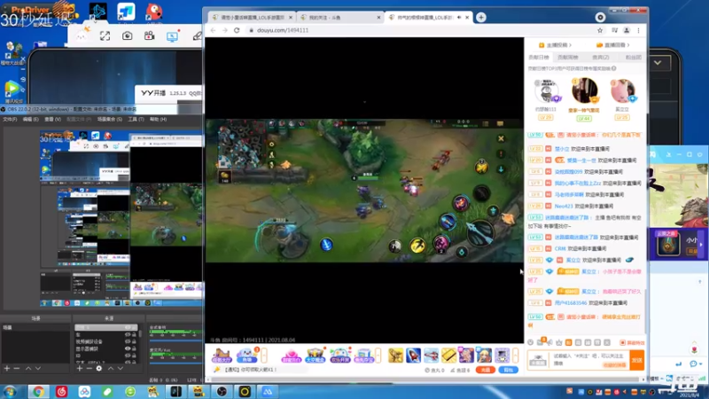Click dropdown chevron on background window top right
This screenshot has height=399, width=709.
[x=658, y=63]
